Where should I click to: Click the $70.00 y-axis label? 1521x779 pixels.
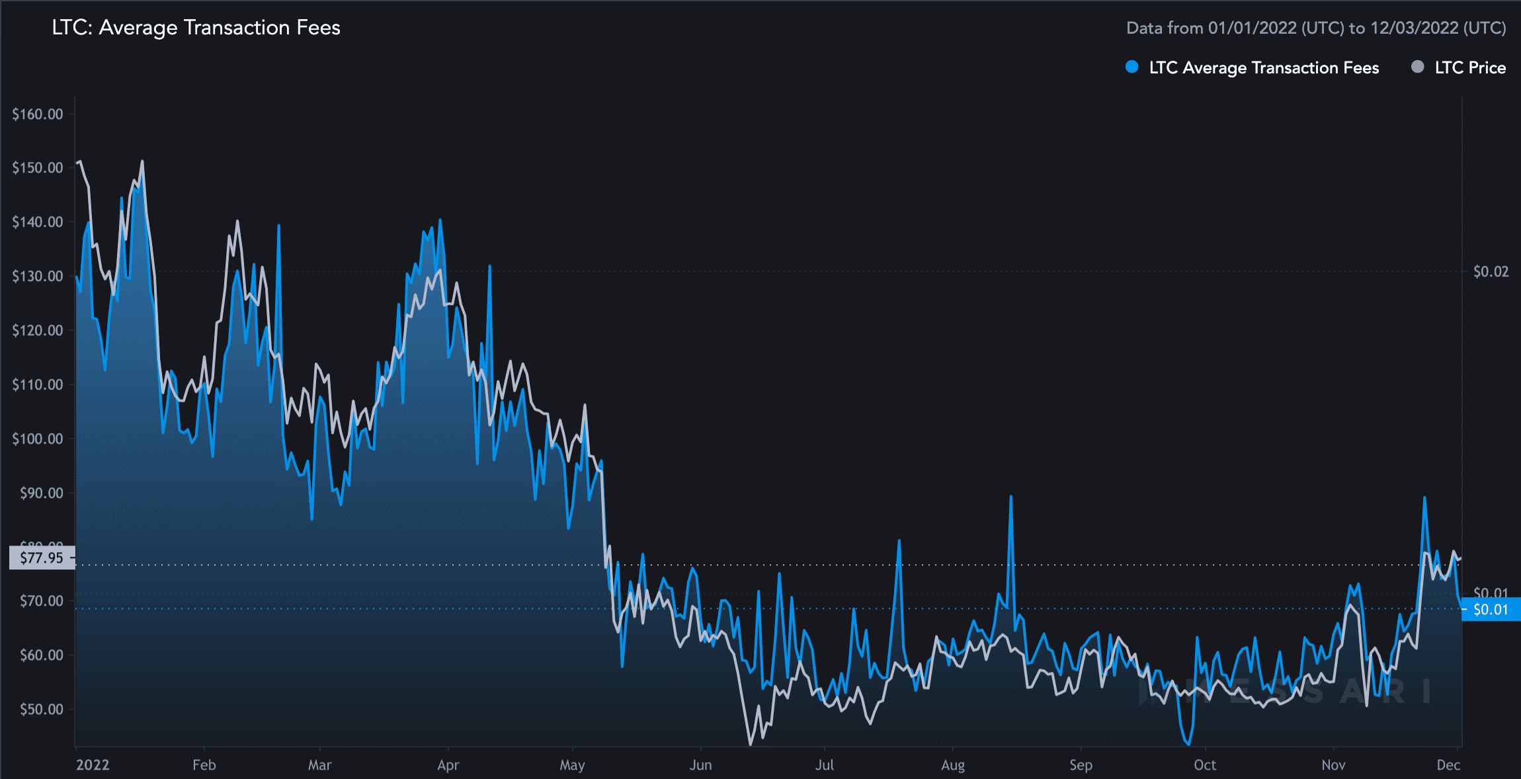(42, 601)
